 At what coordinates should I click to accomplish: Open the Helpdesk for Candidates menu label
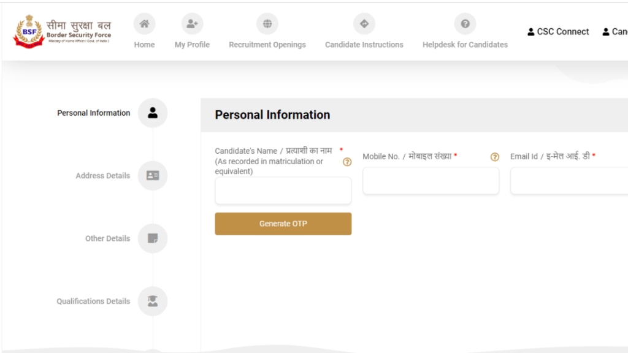click(465, 45)
